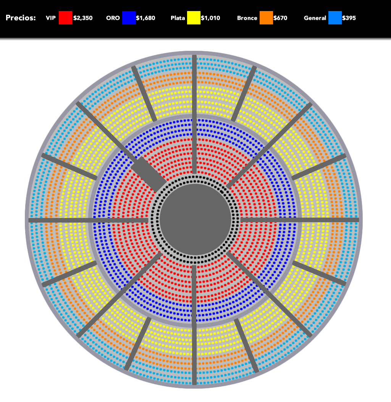Select the blue ORO legend swatch

click(x=129, y=18)
